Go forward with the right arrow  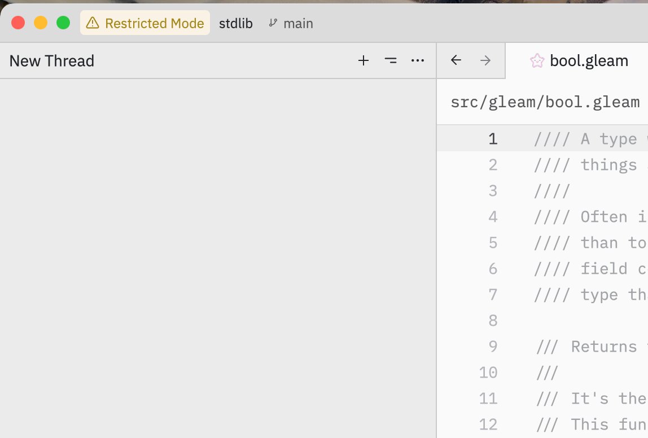[x=485, y=60]
